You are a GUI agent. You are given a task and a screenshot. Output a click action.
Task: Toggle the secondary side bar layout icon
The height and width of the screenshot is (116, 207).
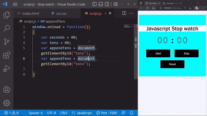[x=107, y=4]
